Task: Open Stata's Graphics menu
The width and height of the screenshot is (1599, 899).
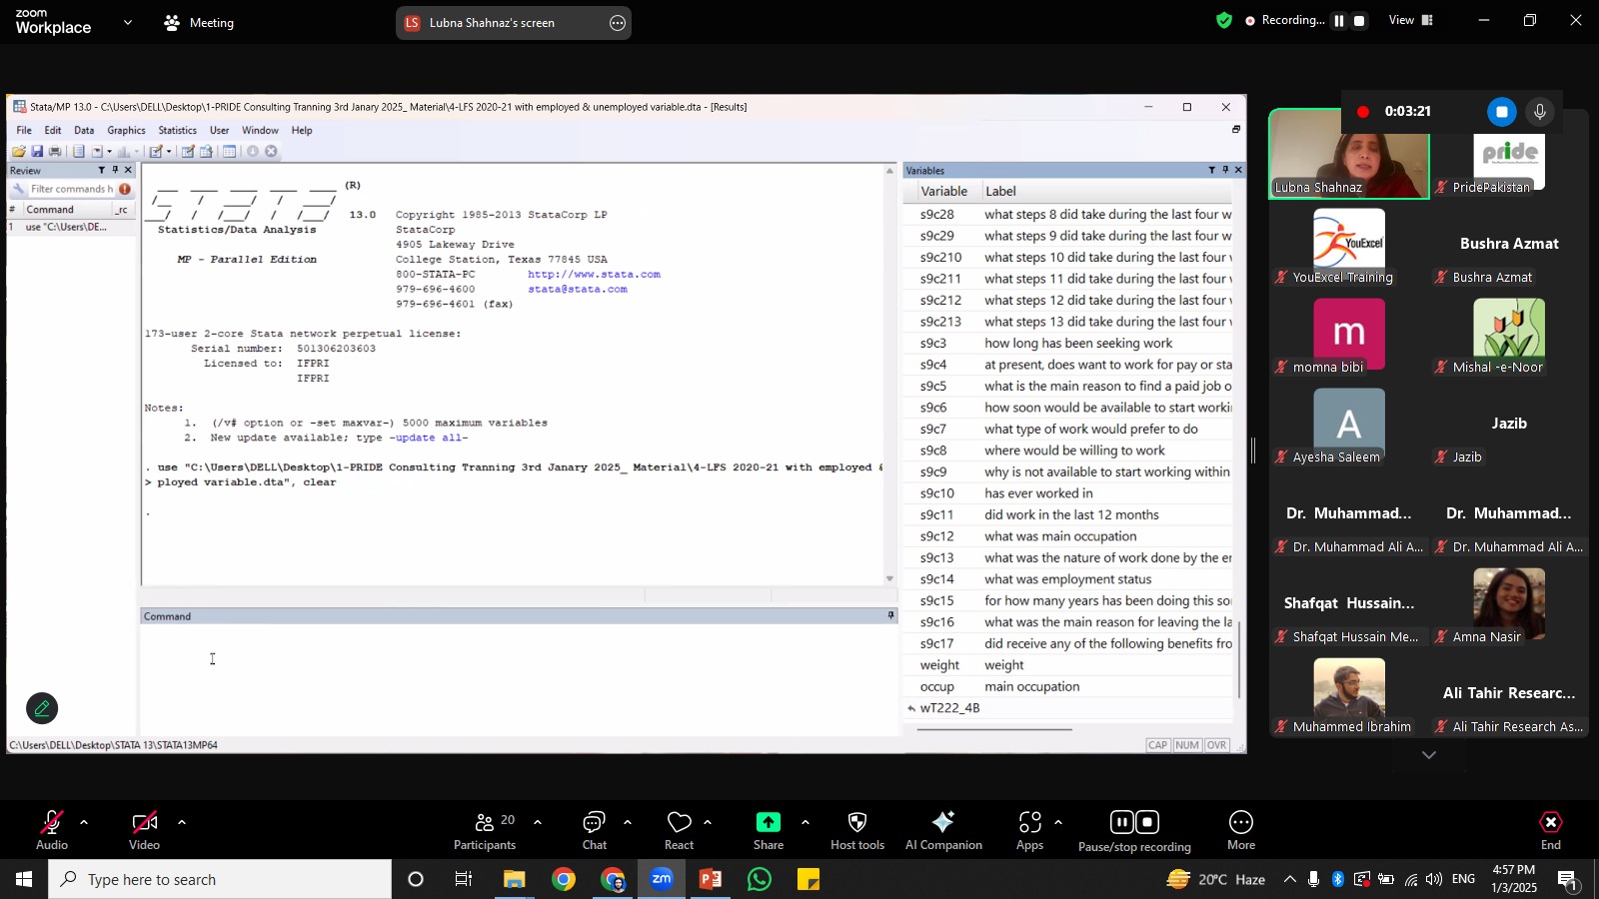Action: tap(126, 130)
